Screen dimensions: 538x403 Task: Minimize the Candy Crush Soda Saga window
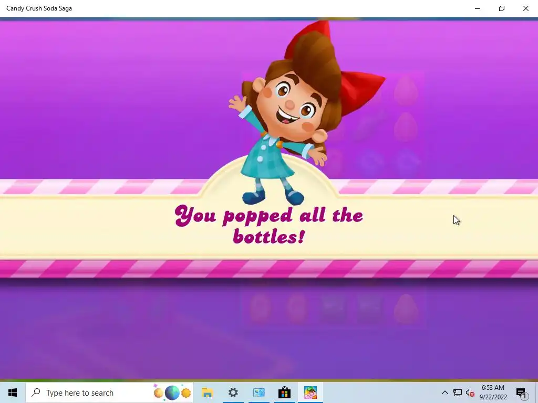point(478,8)
